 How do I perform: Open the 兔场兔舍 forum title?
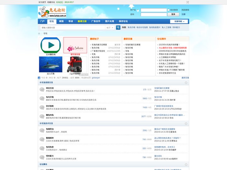coord(50,147)
